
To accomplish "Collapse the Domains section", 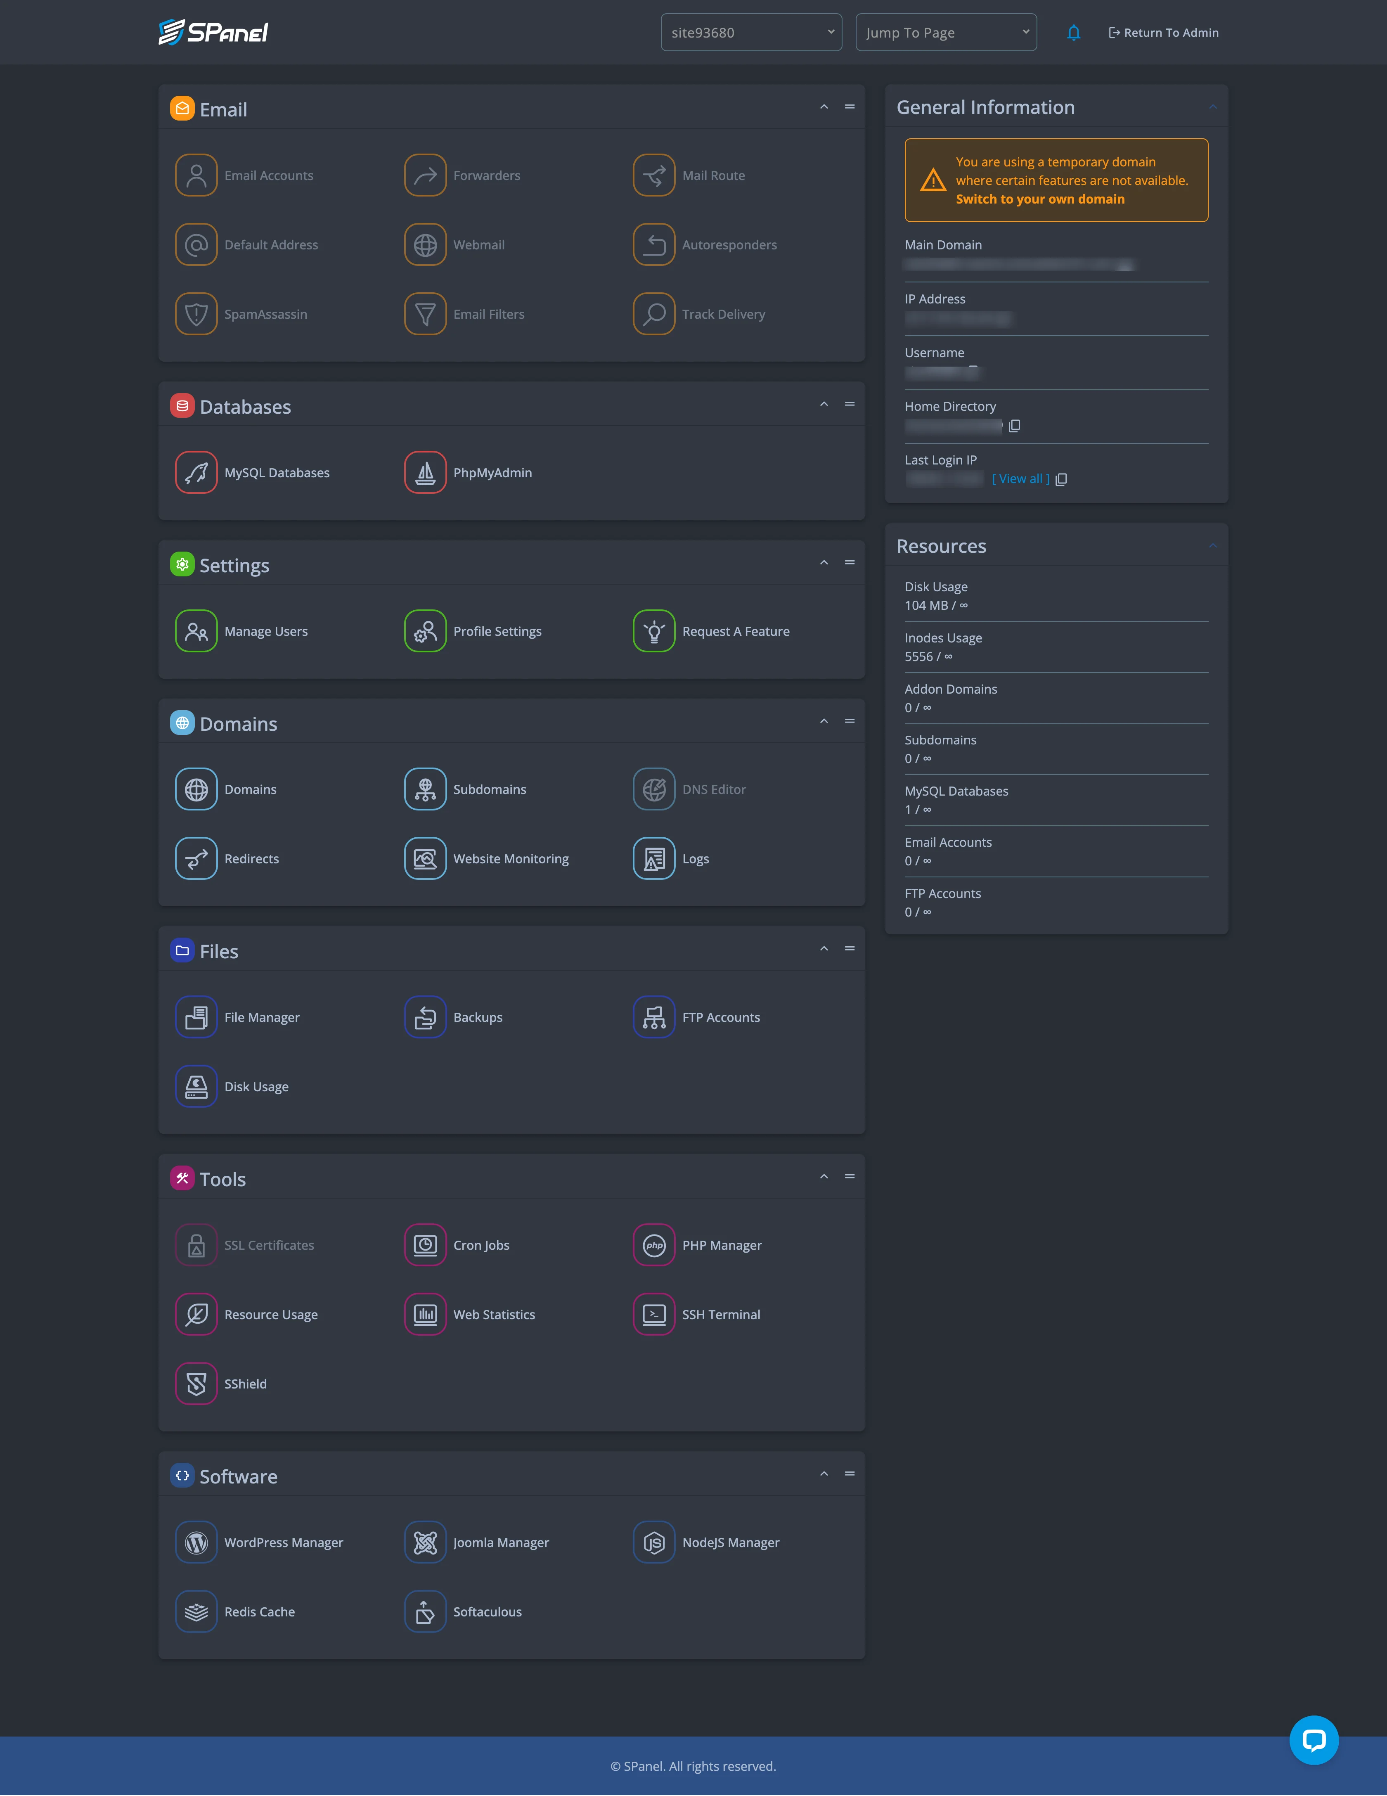I will click(x=823, y=721).
